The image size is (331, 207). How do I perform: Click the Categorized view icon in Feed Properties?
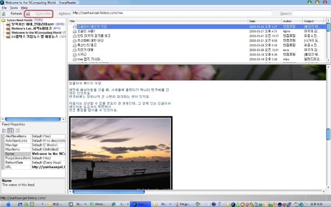(x=4, y=130)
